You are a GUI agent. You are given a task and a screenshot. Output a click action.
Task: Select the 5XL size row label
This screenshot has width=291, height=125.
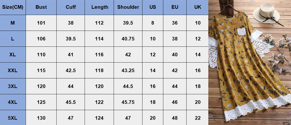13,118
